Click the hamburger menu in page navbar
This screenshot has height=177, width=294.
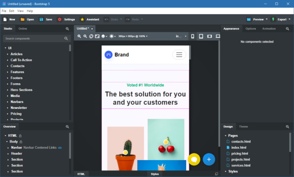179,55
